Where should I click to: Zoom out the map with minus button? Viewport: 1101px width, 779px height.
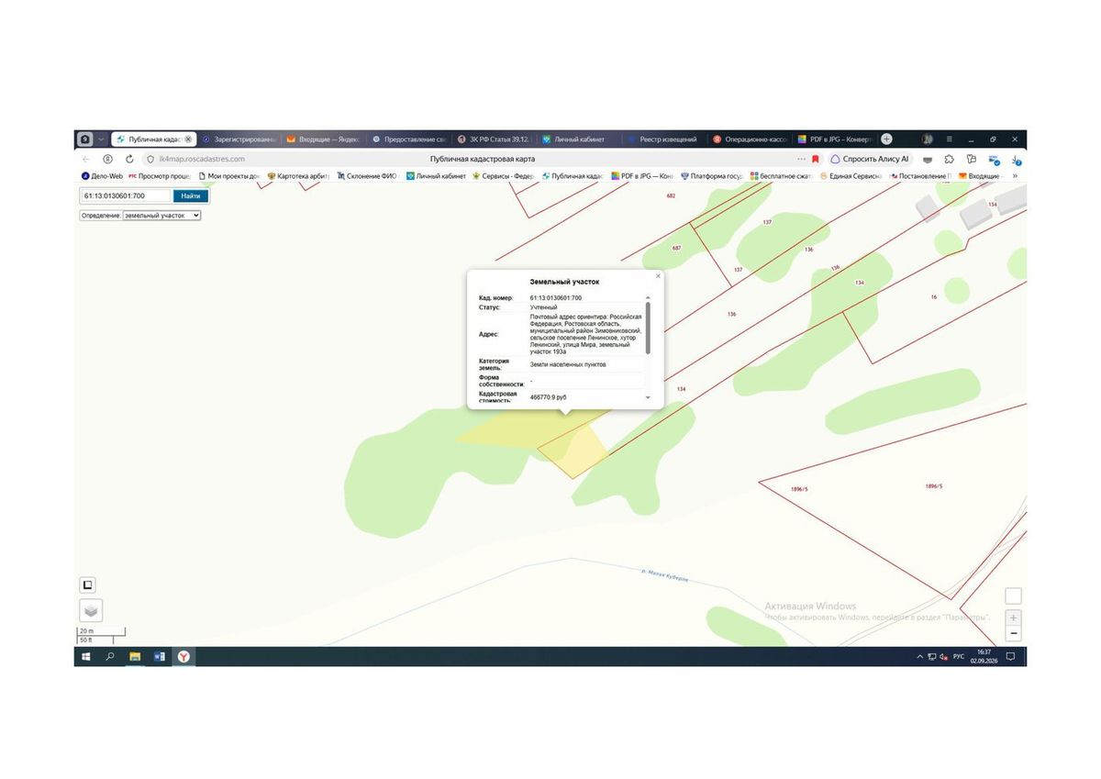pyautogui.click(x=1013, y=633)
